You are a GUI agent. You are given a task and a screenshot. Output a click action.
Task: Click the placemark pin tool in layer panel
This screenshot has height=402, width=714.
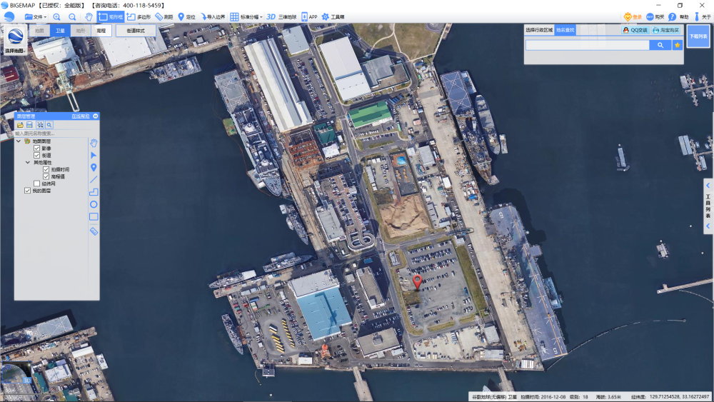coord(94,168)
